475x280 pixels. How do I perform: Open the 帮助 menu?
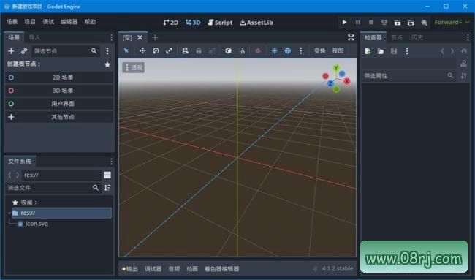pyautogui.click(x=90, y=22)
